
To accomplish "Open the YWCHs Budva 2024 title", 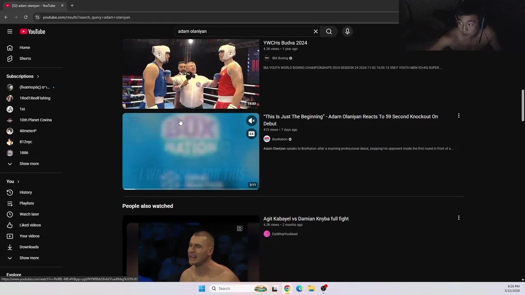I will point(285,43).
